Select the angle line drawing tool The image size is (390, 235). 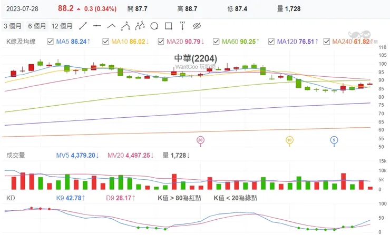tap(111, 26)
